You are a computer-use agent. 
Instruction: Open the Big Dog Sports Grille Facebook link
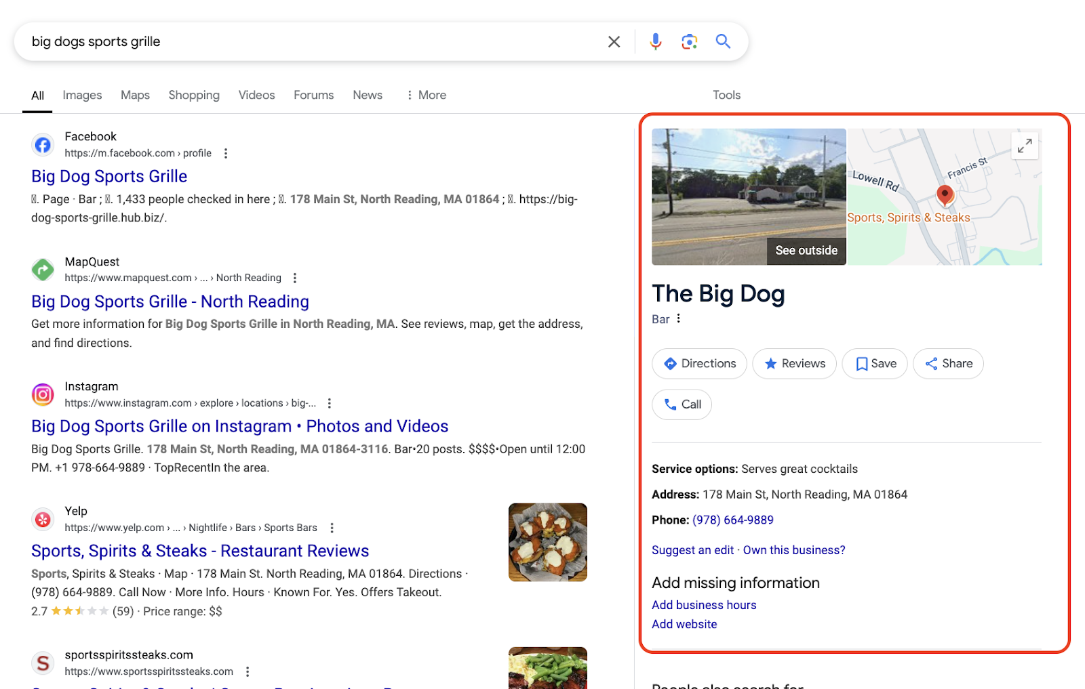tap(109, 176)
